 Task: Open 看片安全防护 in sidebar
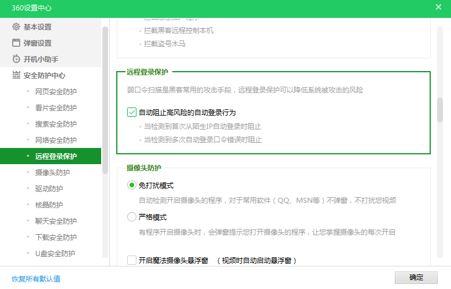[x=56, y=108]
